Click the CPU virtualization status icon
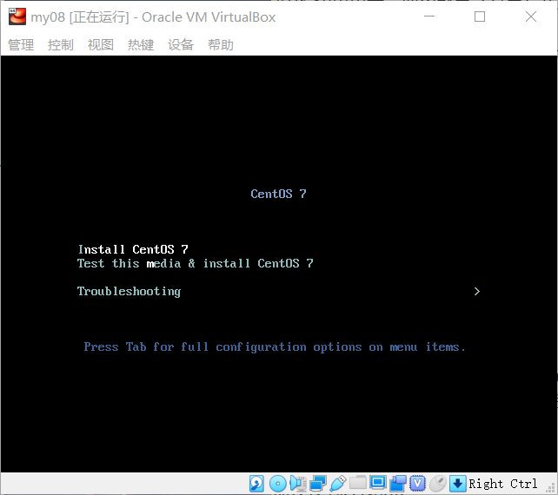Image resolution: width=558 pixels, height=495 pixels. click(417, 483)
